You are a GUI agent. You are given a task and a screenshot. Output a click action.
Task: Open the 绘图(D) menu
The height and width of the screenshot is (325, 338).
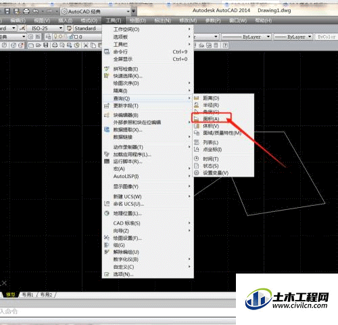point(138,20)
